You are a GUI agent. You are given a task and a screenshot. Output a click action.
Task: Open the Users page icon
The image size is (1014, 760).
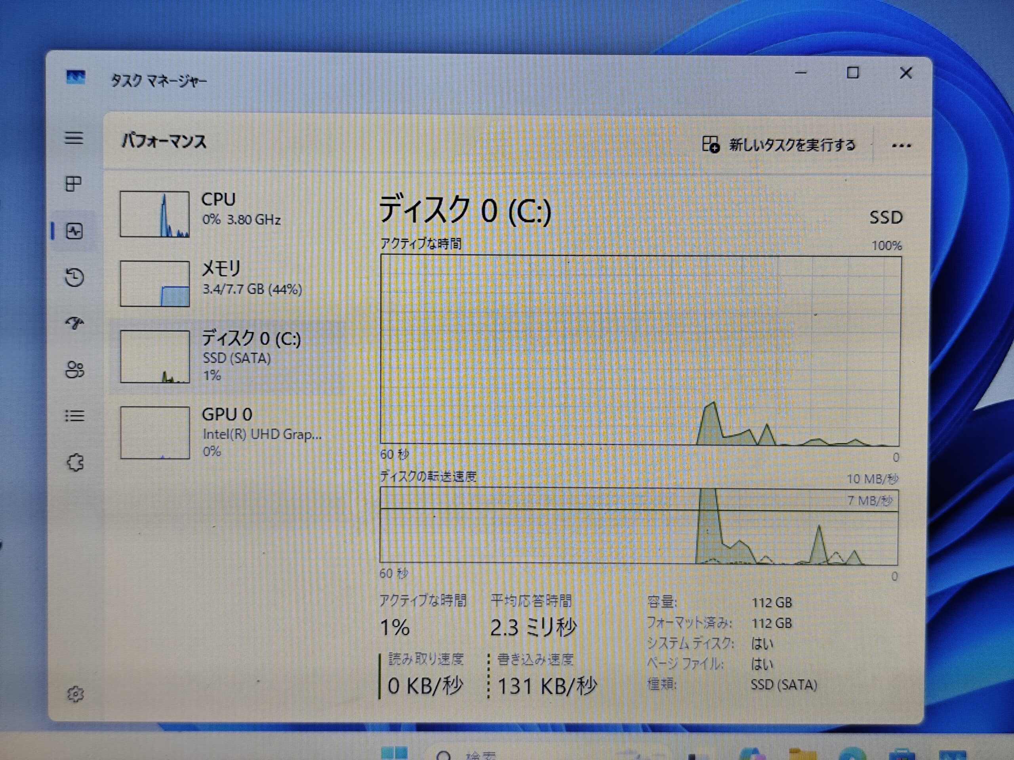(x=75, y=370)
